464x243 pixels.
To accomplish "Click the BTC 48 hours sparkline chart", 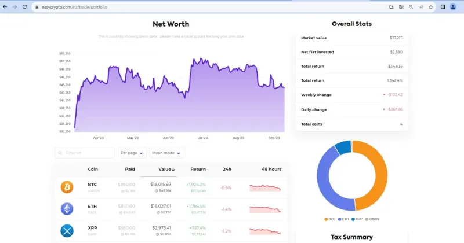I will tap(265, 188).
